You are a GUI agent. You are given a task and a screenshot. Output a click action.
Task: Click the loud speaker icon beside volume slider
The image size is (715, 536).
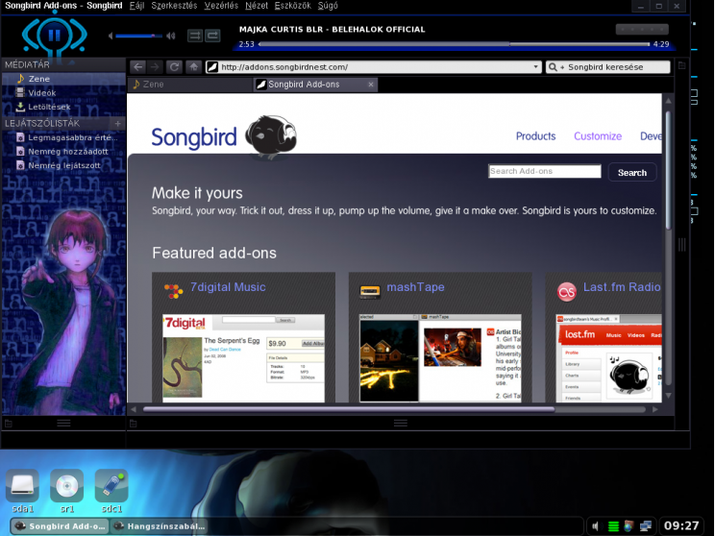170,36
